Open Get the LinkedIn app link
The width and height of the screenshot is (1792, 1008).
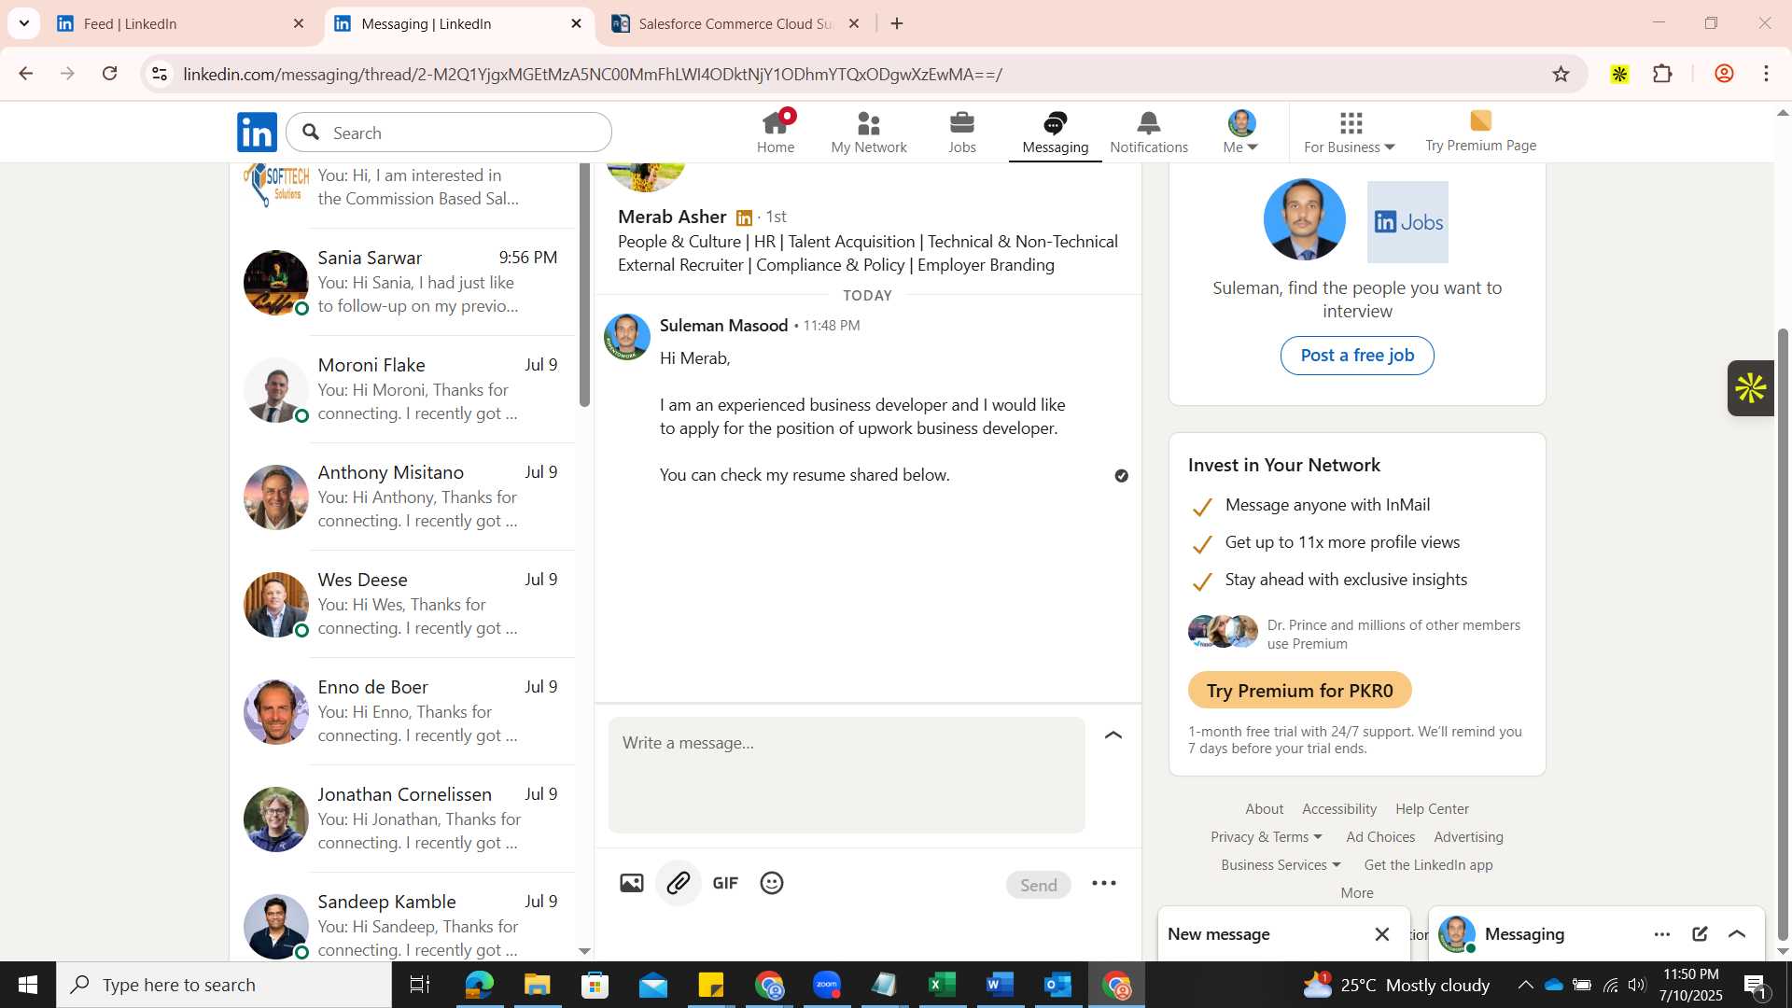[1428, 865]
